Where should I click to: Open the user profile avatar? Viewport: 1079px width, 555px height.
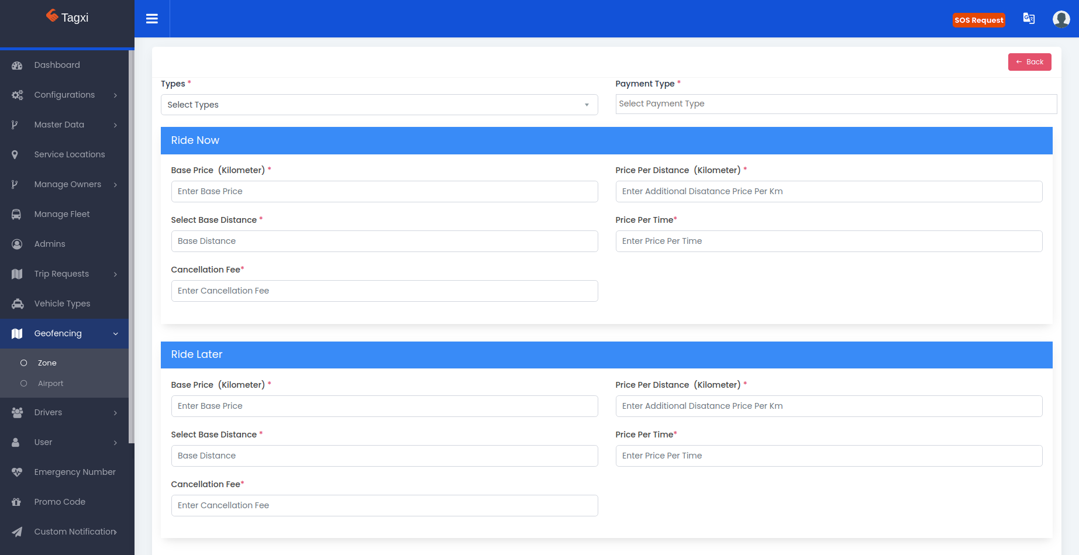pos(1061,19)
